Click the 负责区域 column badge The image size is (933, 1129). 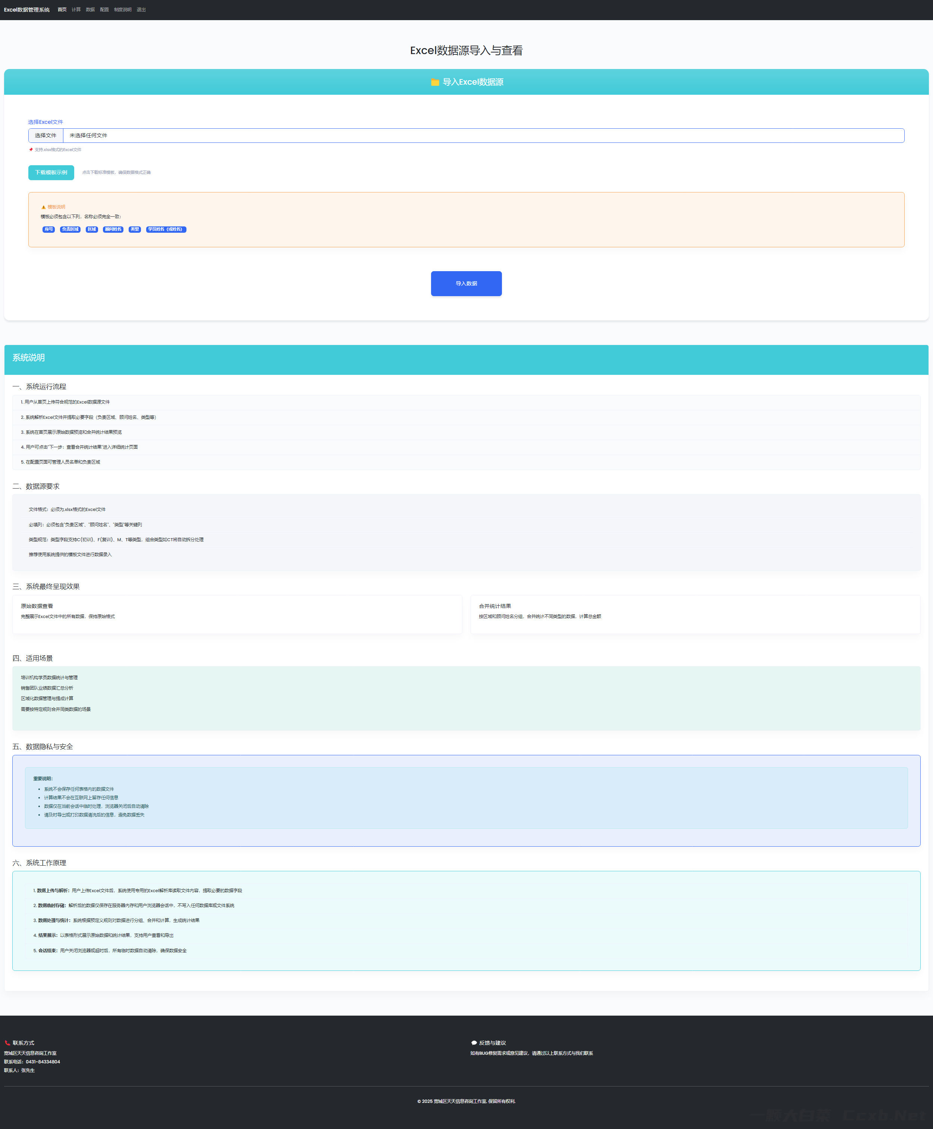[70, 229]
